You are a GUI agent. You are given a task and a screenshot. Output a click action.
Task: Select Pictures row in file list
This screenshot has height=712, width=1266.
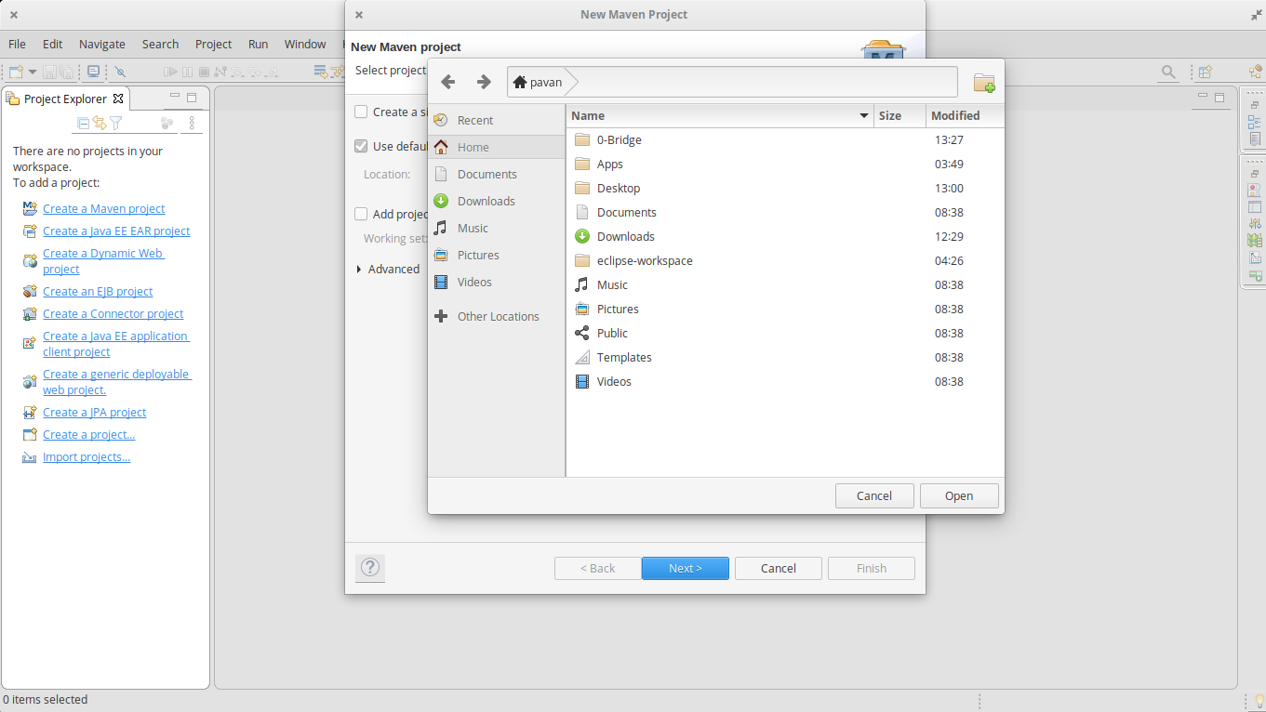pyautogui.click(x=785, y=309)
